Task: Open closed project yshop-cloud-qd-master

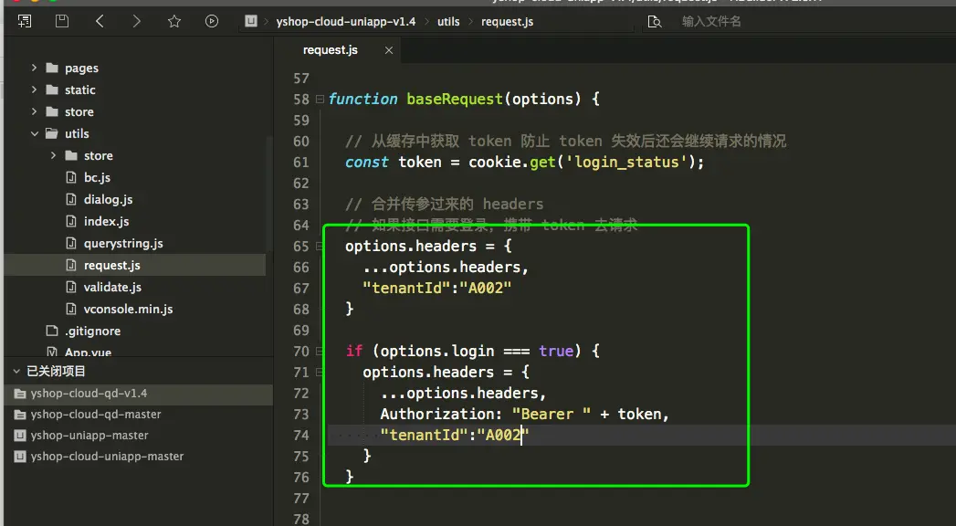Action: coord(96,415)
